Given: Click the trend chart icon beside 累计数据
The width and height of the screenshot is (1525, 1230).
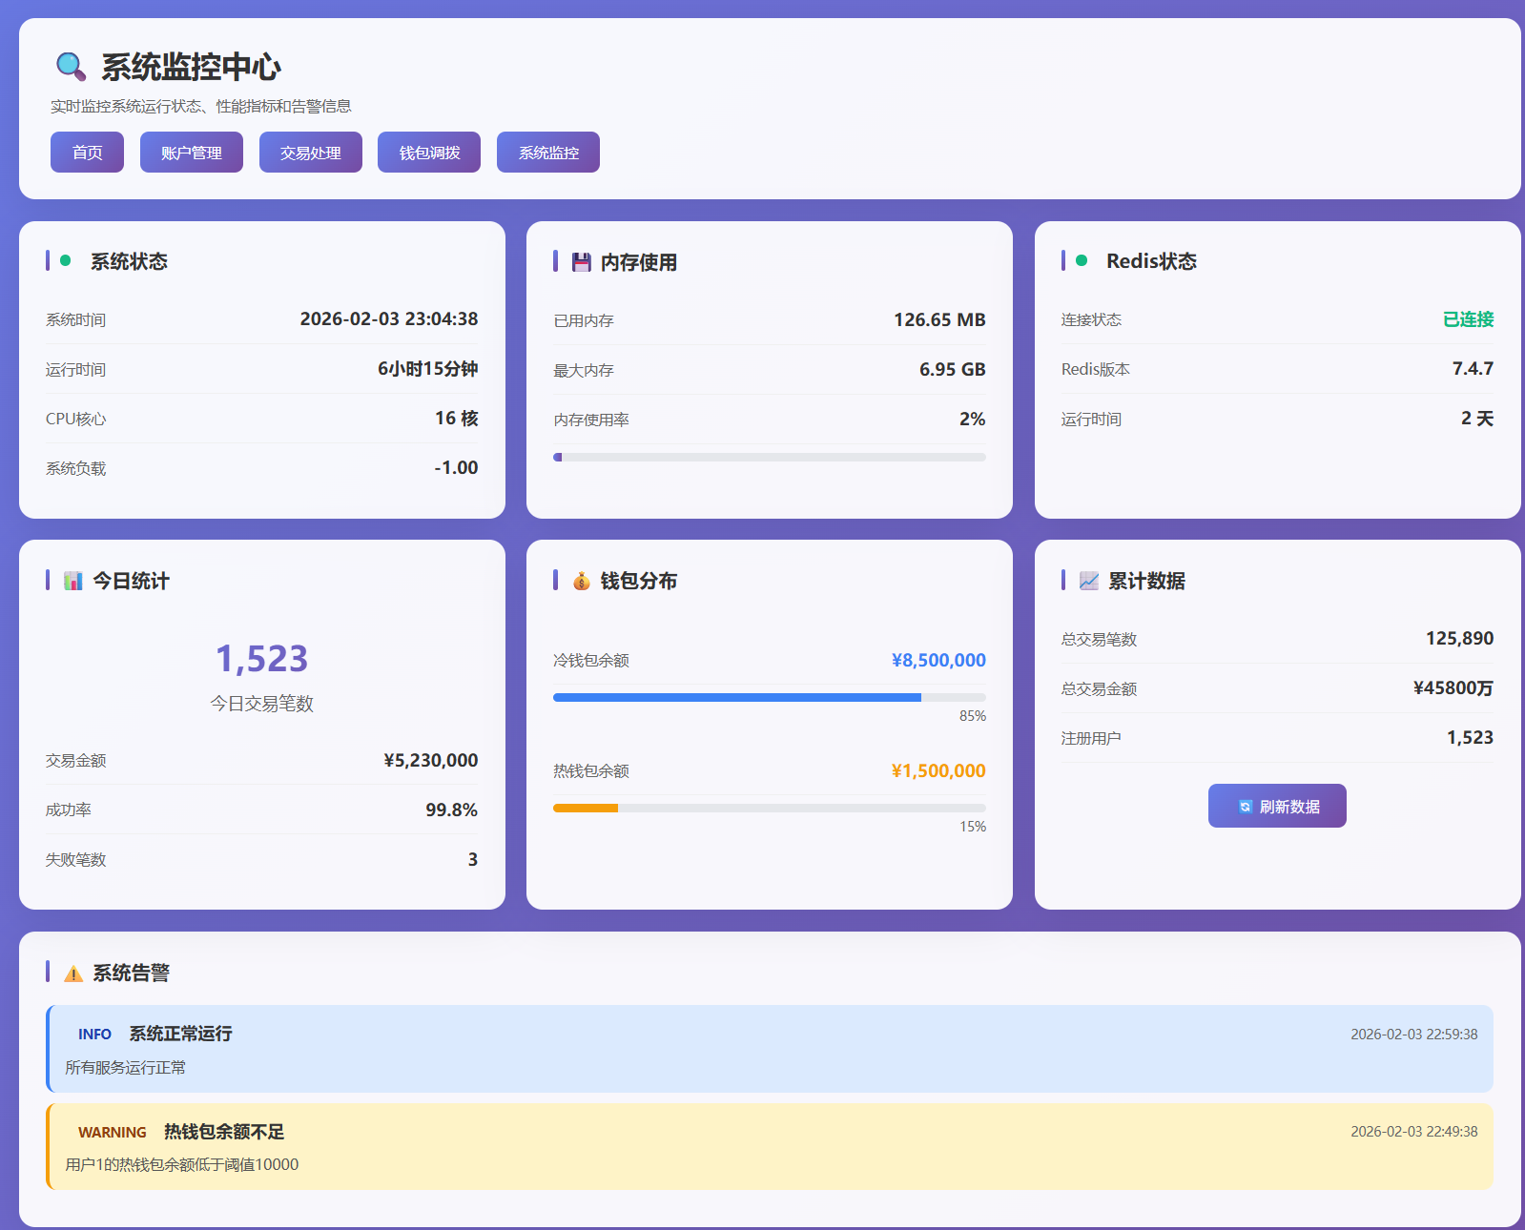Looking at the screenshot, I should click(1088, 581).
